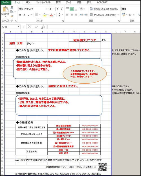Open the 表示 tab
Viewport: 141px width, 176px height.
point(89,2)
